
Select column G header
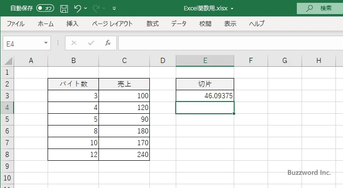coord(285,61)
